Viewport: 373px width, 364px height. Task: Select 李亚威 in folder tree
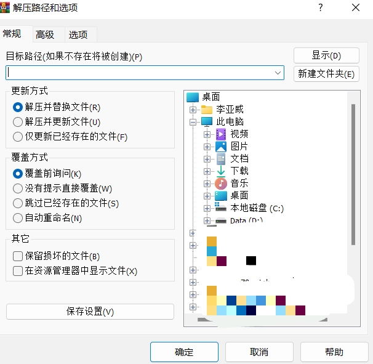(x=230, y=110)
